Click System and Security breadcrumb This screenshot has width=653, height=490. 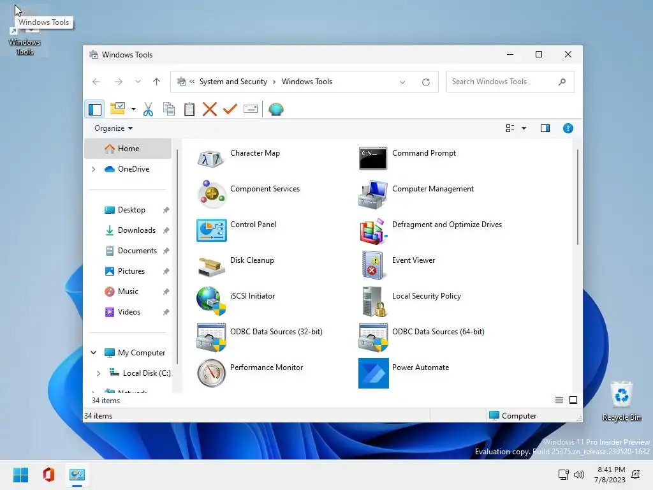233,82
